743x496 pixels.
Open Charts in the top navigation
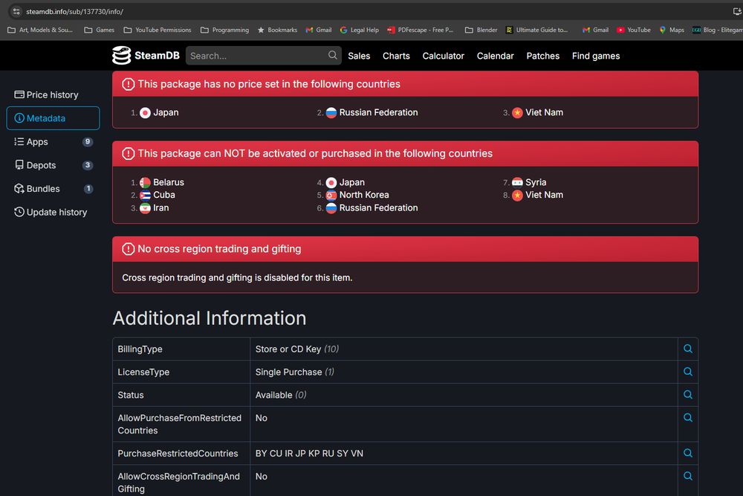[x=396, y=56]
